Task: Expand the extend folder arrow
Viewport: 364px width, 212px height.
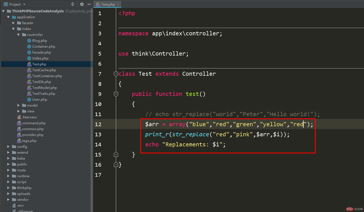Action: pyautogui.click(x=8, y=153)
